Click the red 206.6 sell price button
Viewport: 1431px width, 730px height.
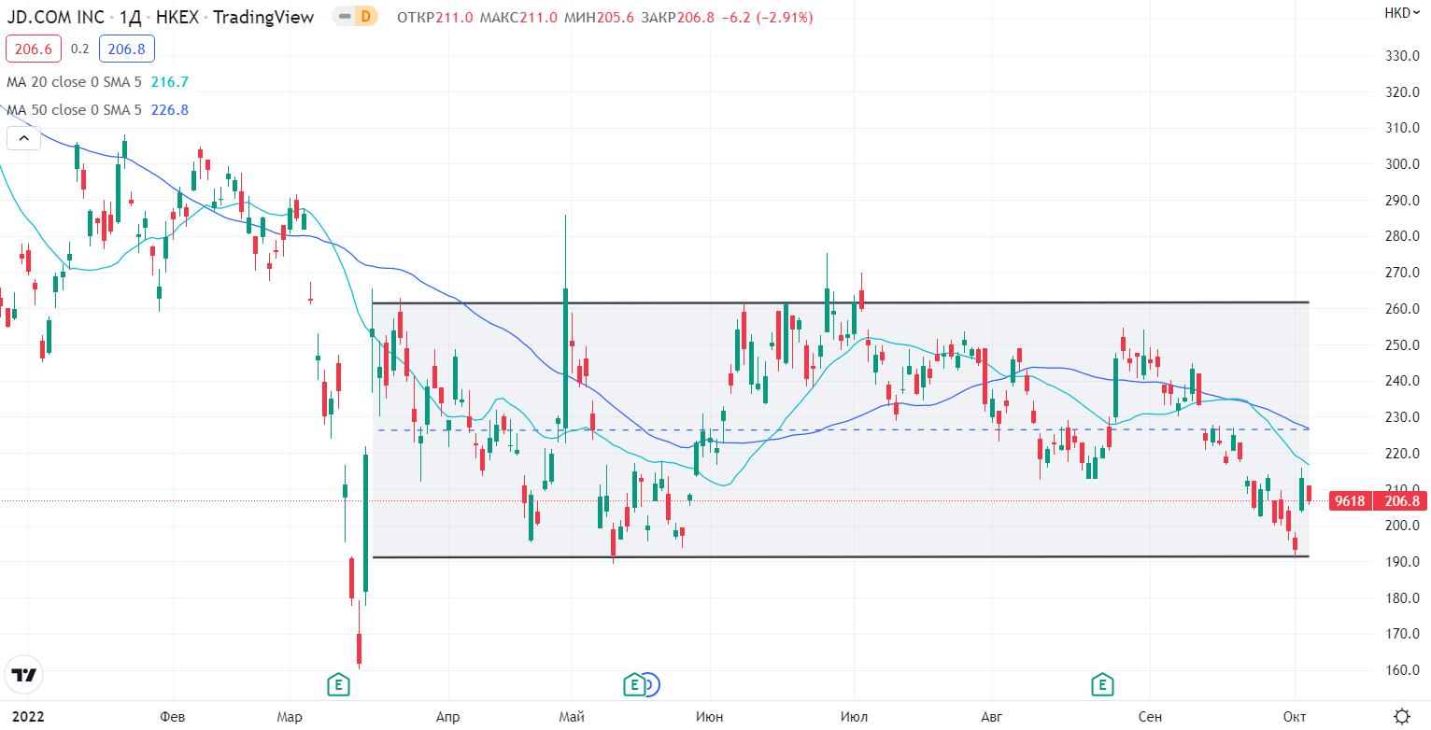(x=34, y=49)
